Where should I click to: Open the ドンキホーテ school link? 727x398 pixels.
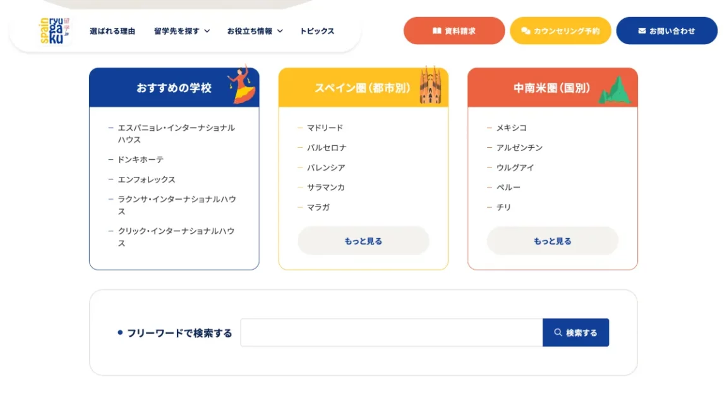pos(140,160)
